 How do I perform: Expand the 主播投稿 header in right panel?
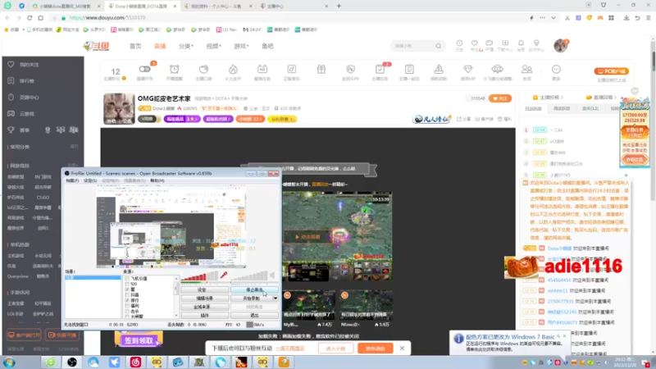[x=548, y=98]
